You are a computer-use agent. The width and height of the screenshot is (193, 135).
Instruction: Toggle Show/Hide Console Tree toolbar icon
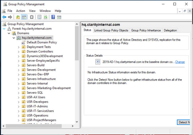(24, 17)
